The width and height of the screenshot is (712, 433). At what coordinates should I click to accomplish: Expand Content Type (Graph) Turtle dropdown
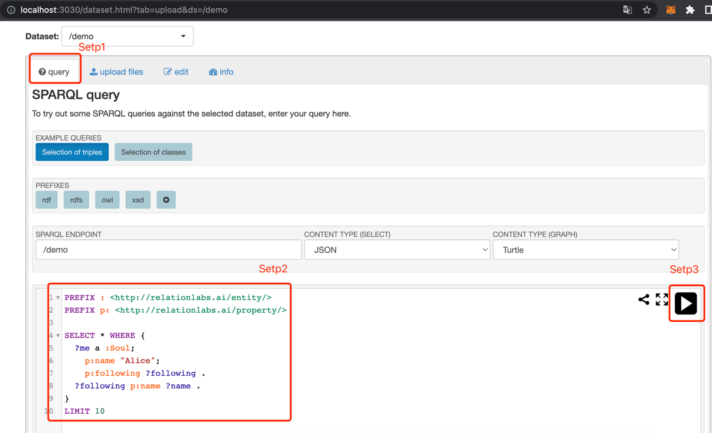(x=586, y=250)
